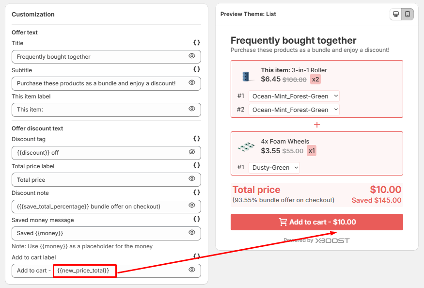Show the hidden Discount tag

pyautogui.click(x=192, y=152)
